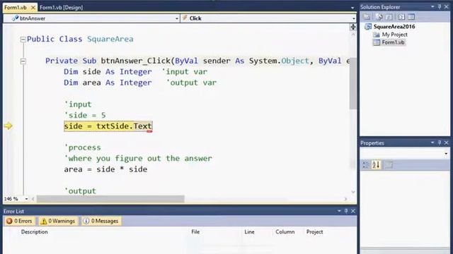Select Alphabetical sort in Properties panel
Screen dimensions: 453x254
click(x=376, y=165)
